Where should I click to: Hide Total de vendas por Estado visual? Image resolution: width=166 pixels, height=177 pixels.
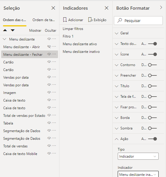[49, 115]
